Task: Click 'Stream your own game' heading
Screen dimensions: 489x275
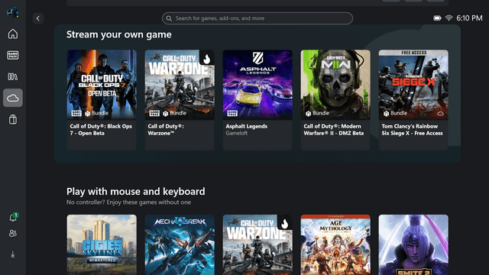Action: point(119,34)
